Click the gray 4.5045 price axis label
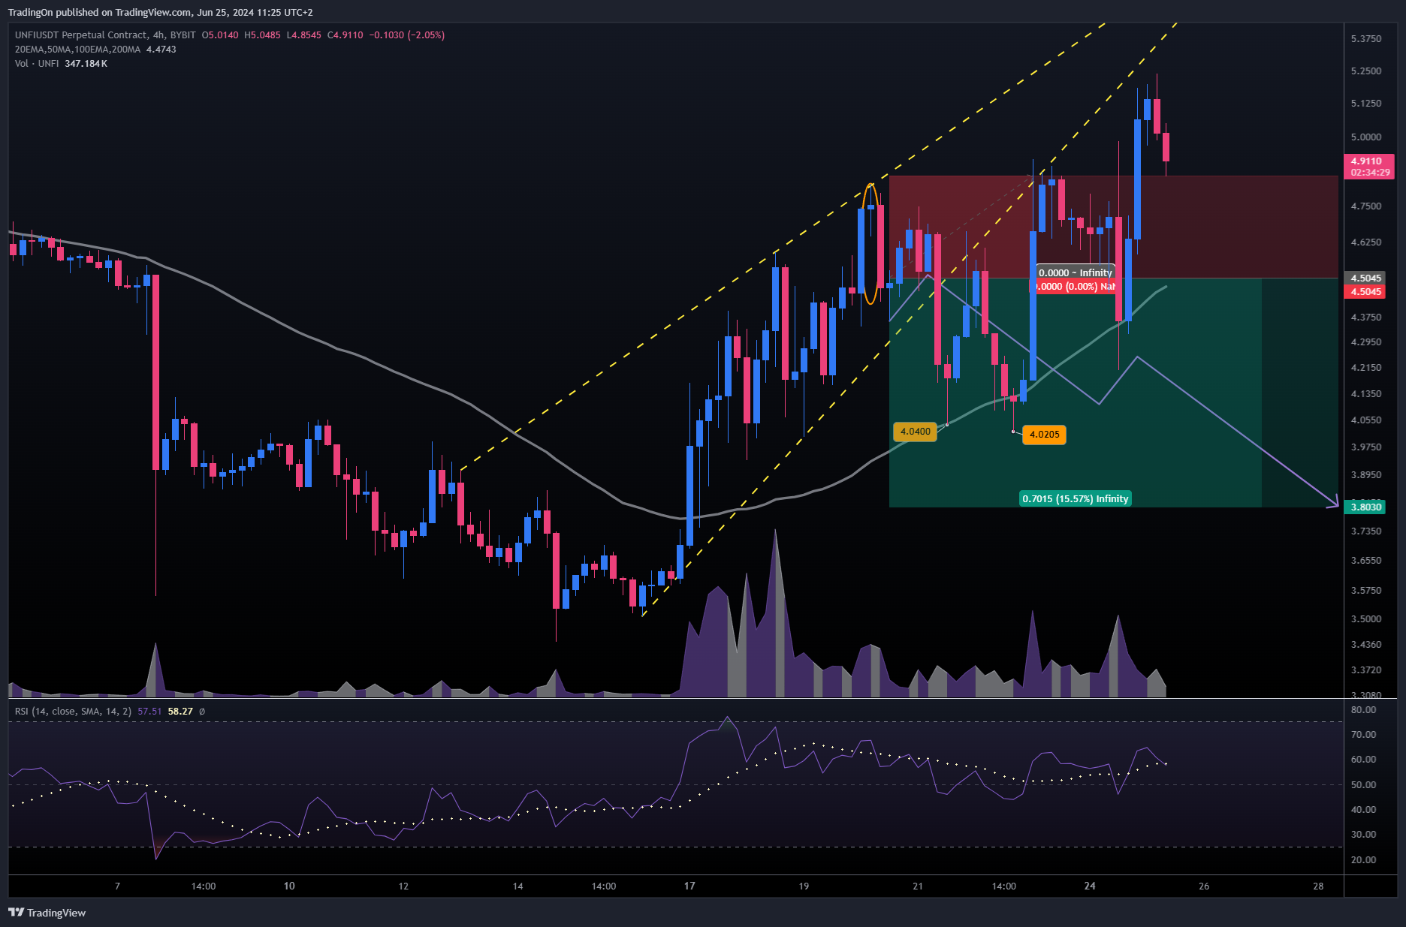 pyautogui.click(x=1366, y=278)
